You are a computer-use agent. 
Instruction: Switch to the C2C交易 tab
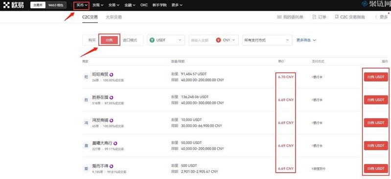point(90,17)
